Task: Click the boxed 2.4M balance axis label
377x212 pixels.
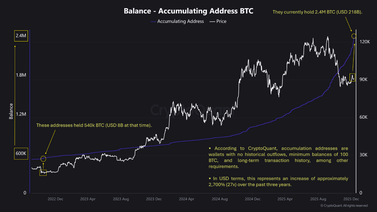Action: pyautogui.click(x=21, y=36)
